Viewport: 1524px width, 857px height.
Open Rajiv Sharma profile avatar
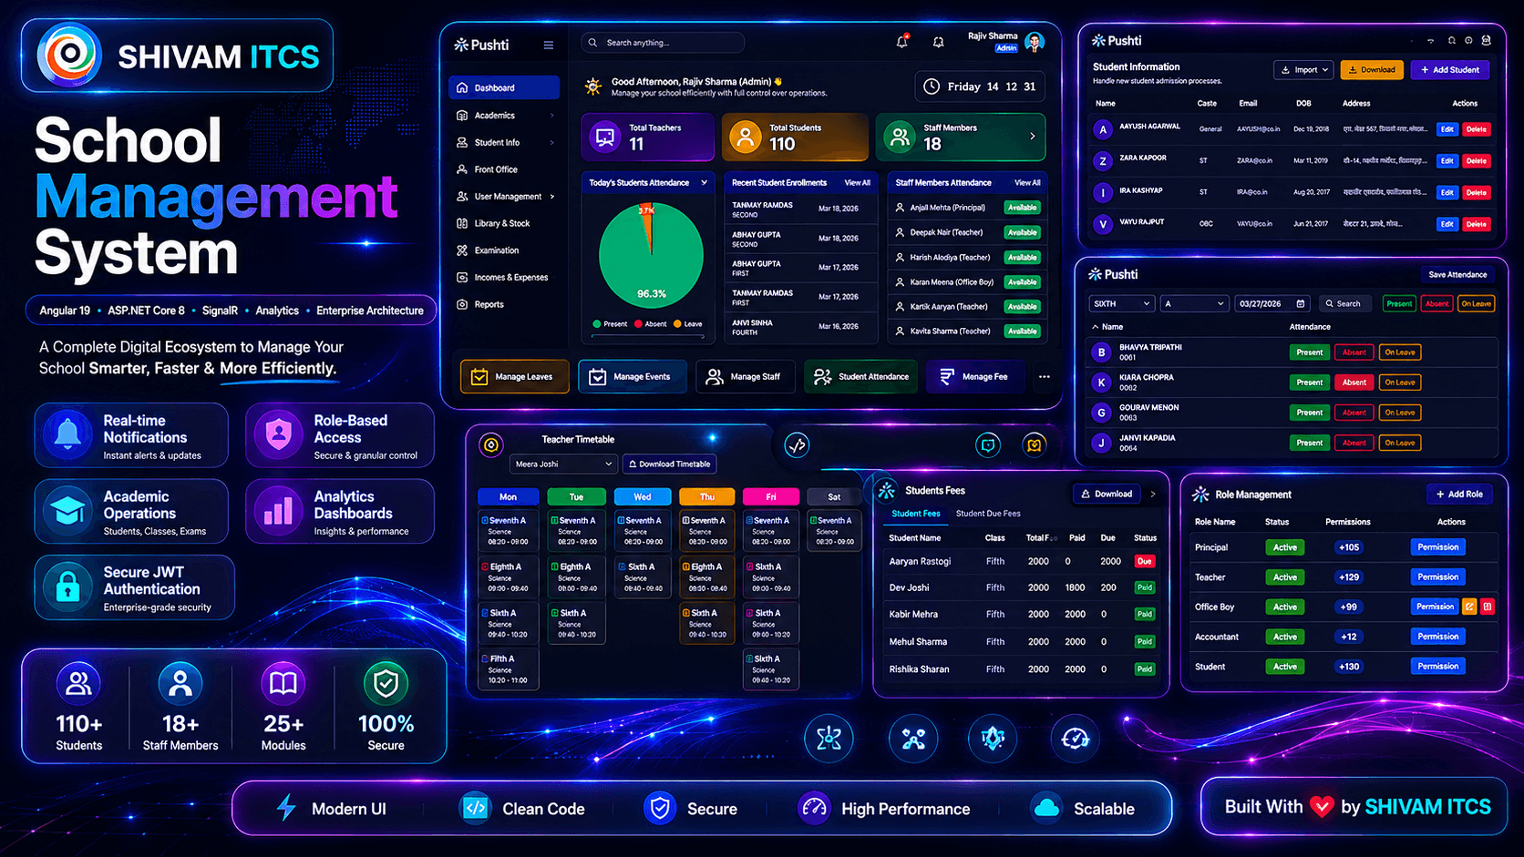(x=1034, y=42)
